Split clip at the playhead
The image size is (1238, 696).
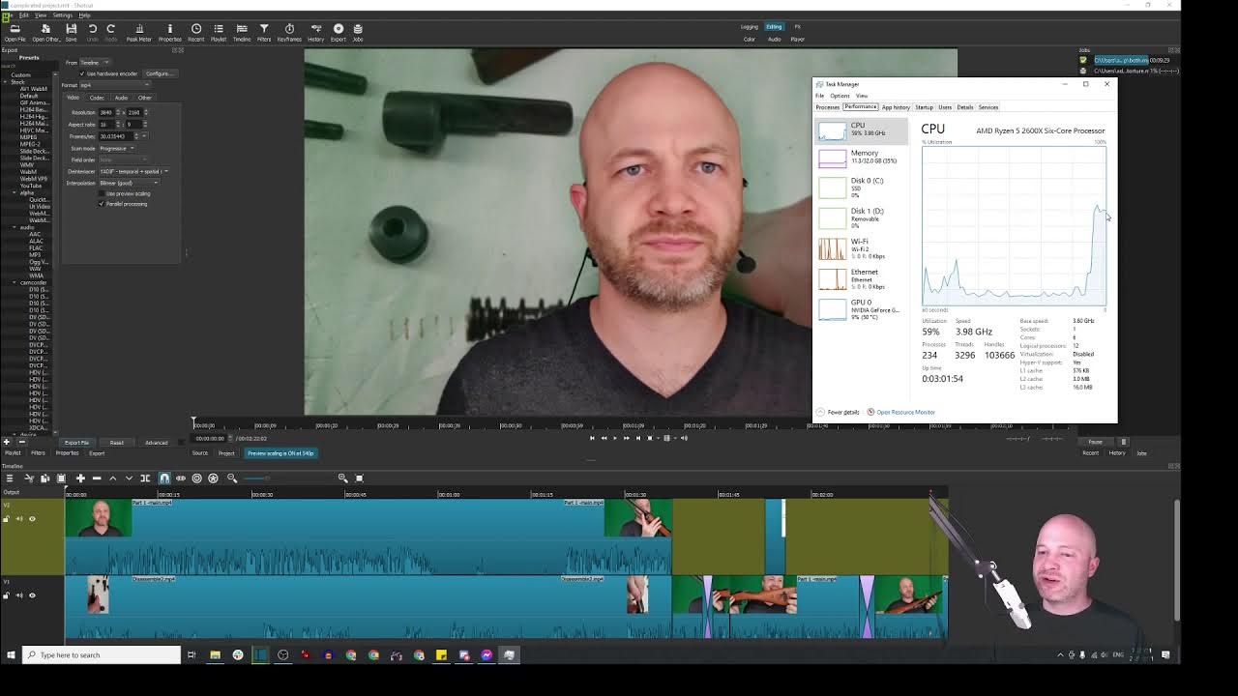point(145,478)
